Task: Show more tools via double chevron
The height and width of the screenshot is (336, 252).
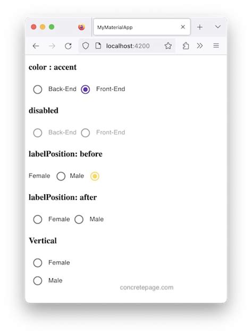Action: [200, 46]
